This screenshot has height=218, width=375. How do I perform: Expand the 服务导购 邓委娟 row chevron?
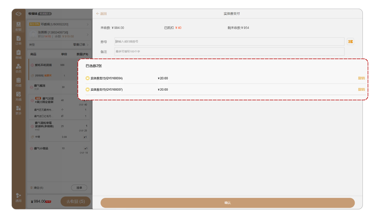click(x=87, y=24)
